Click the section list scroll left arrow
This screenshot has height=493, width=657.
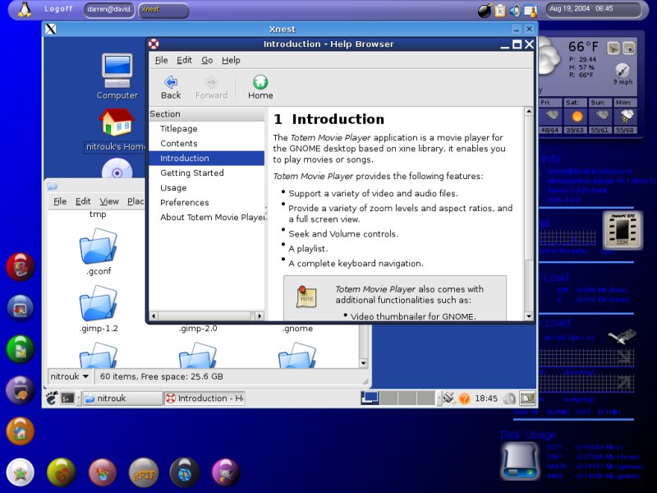154,316
